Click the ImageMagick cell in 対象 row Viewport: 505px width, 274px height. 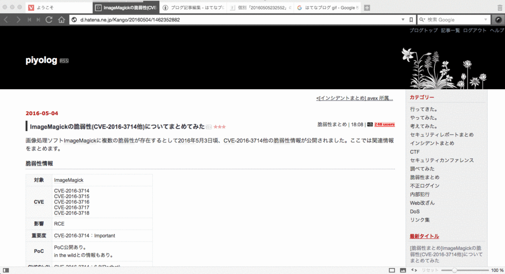(69, 180)
